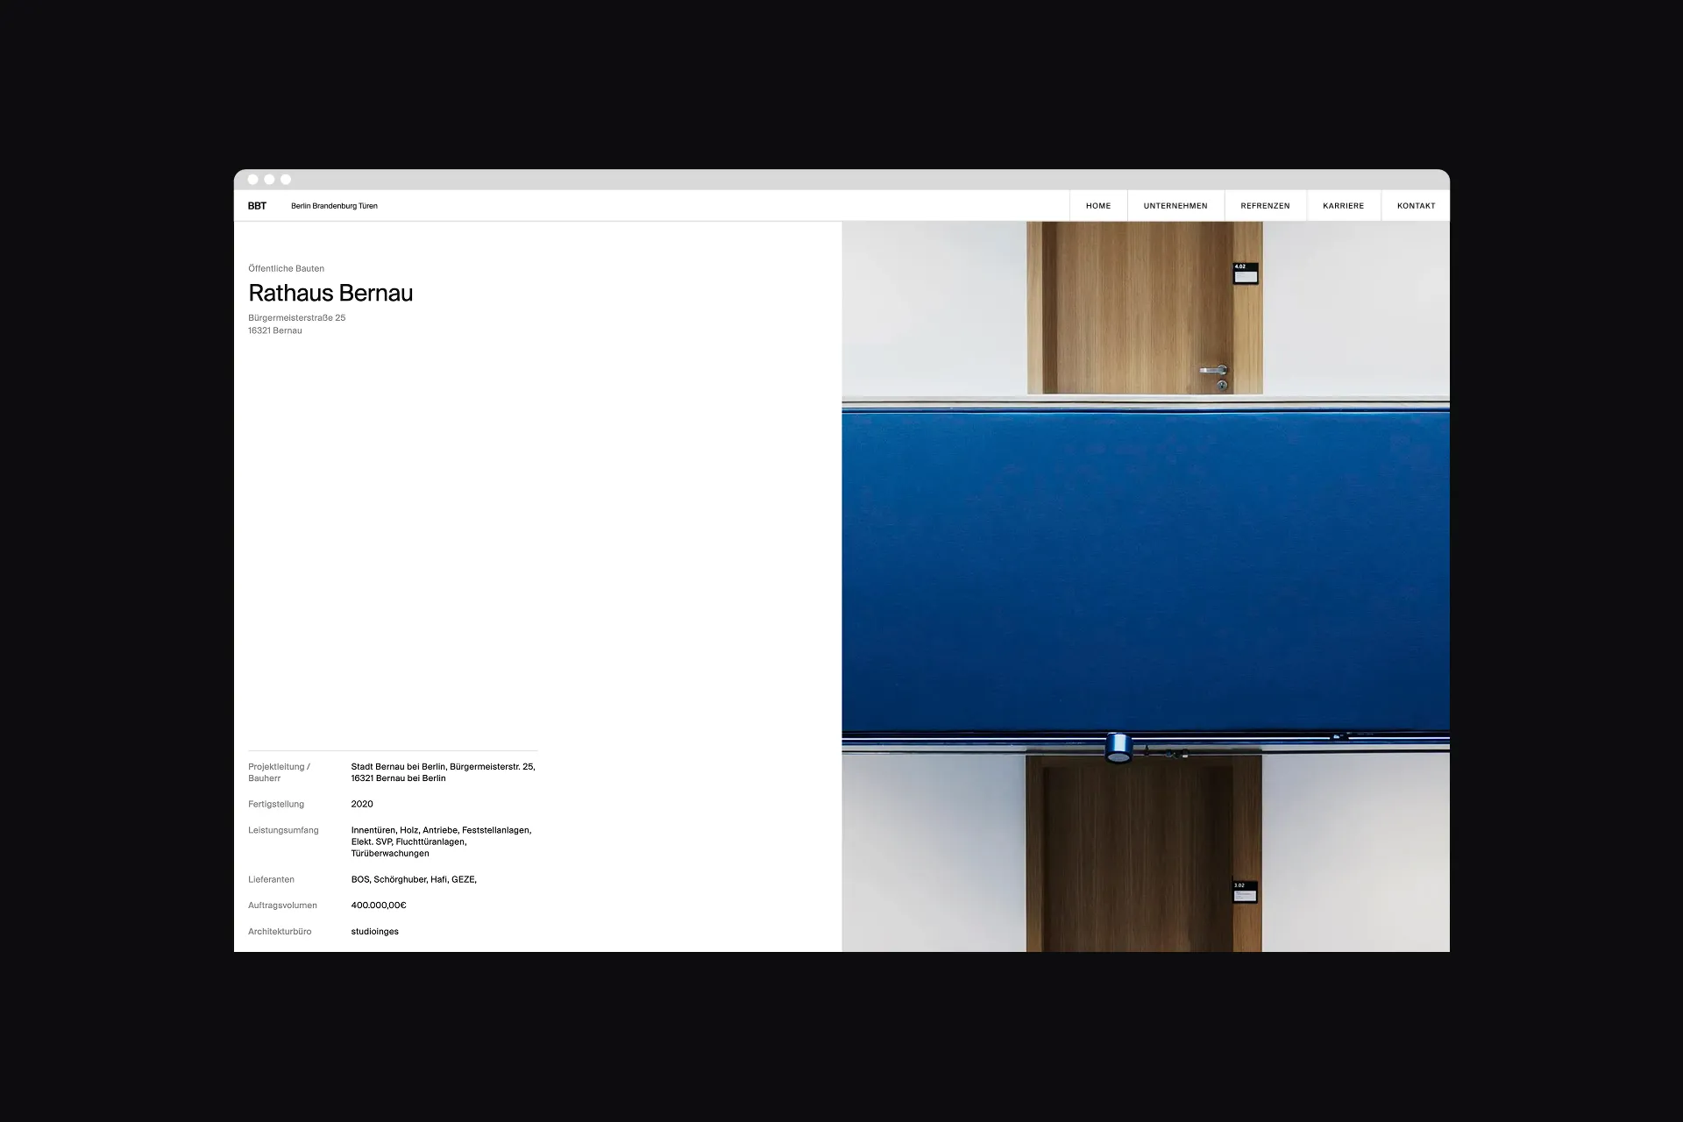Click the wooden door photo on the right

pos(1145,307)
